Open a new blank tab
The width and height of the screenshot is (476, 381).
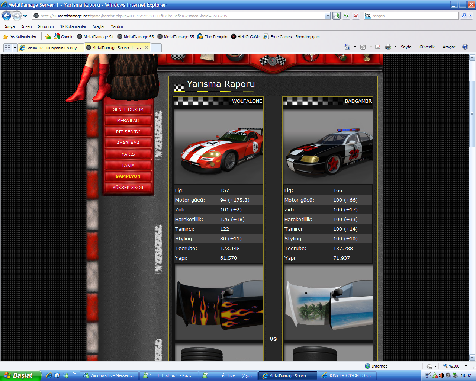[156, 48]
